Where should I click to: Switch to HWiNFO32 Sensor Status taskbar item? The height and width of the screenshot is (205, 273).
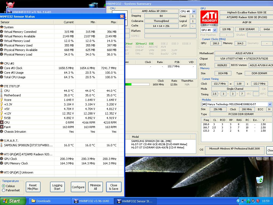[x=135, y=201]
